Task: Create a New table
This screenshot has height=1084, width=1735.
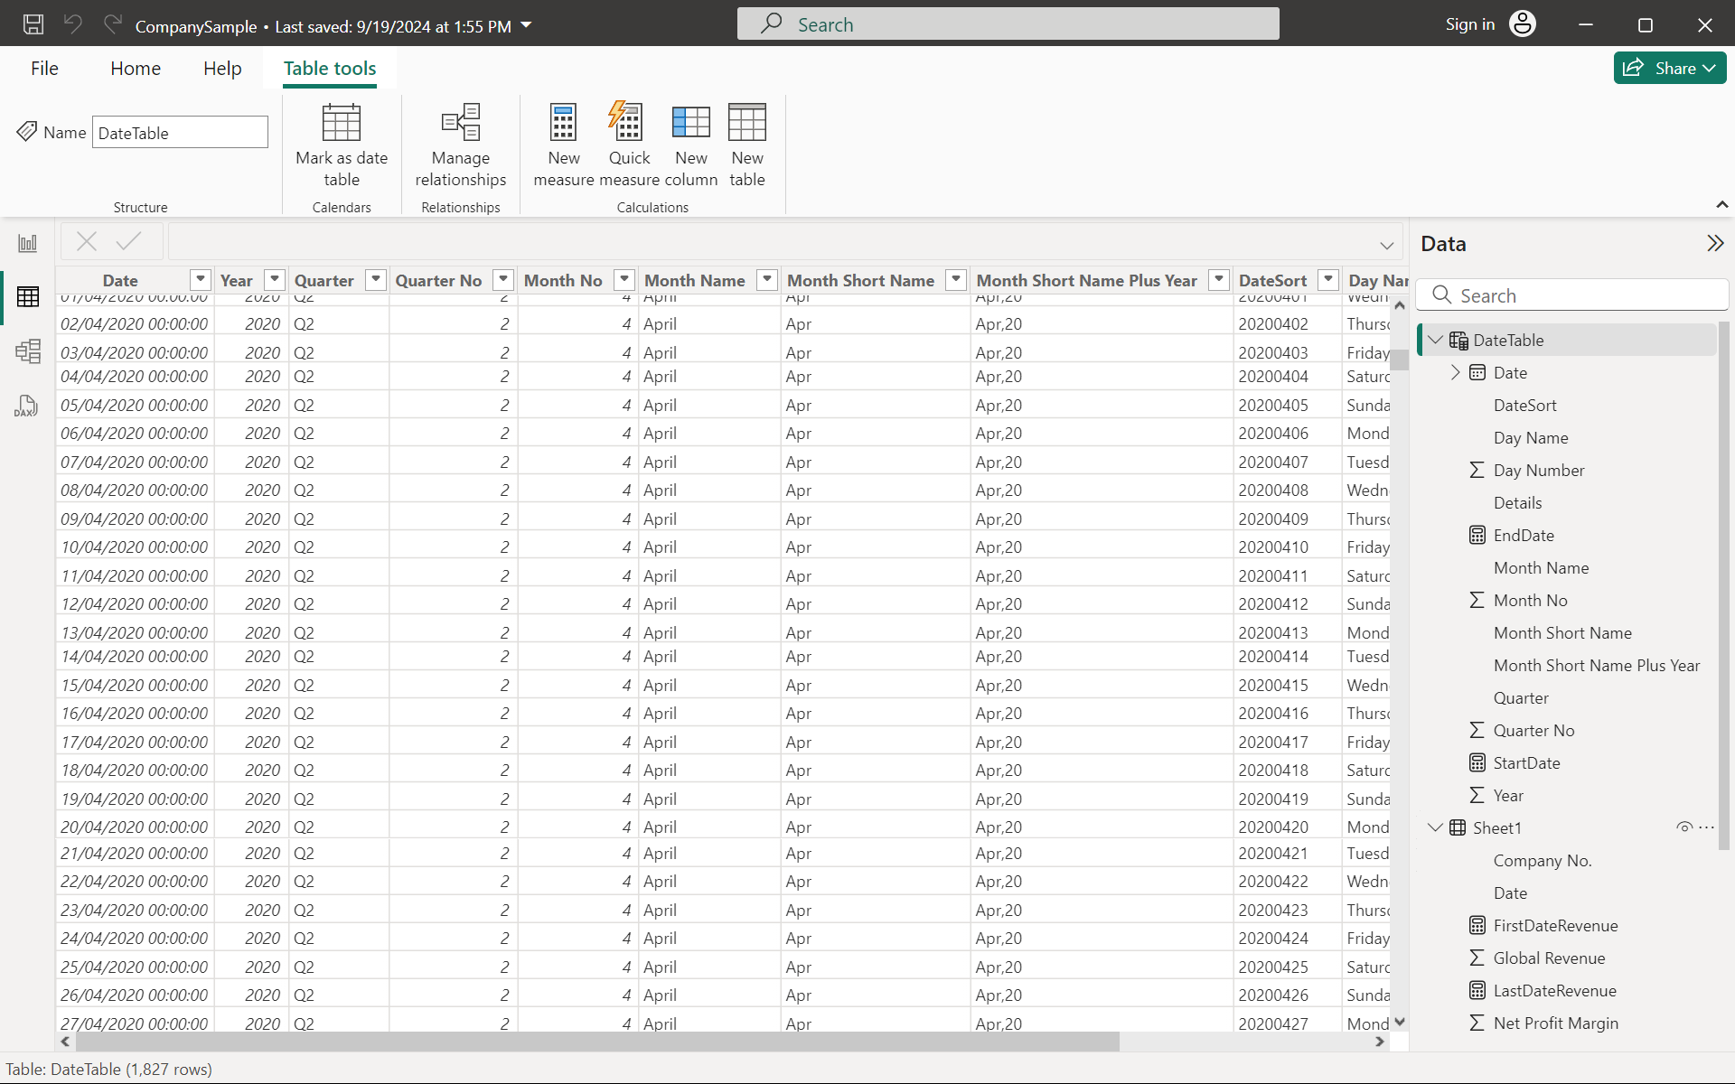Action: tap(747, 145)
